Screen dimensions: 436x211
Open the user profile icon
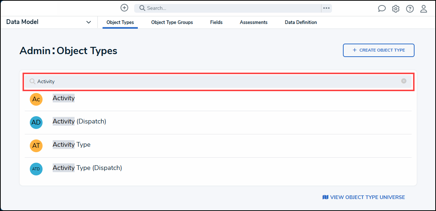424,9
